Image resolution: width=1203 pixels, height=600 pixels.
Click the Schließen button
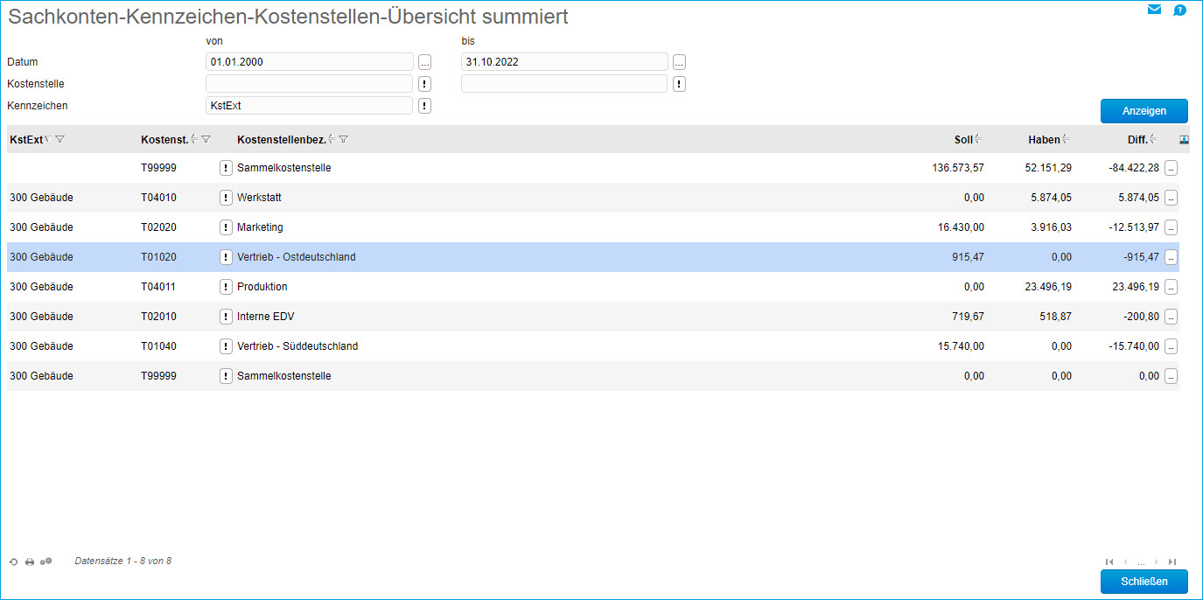coord(1144,582)
